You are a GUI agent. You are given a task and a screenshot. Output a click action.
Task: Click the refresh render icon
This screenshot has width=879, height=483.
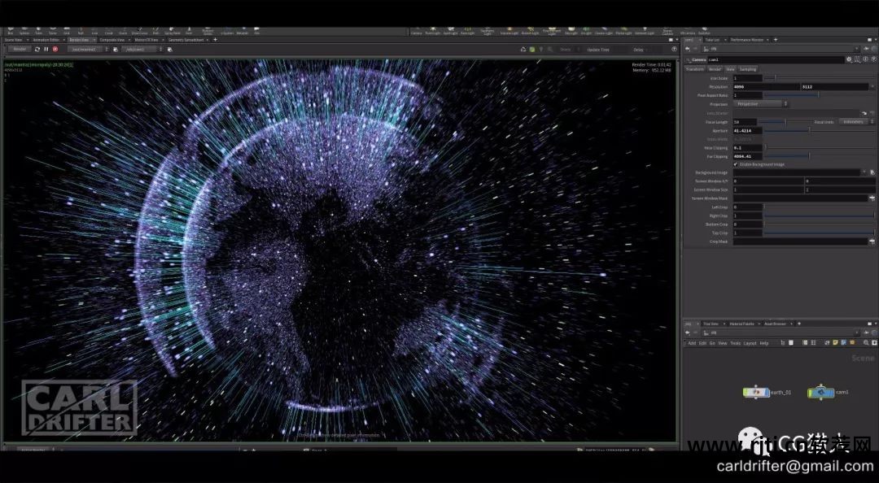(x=37, y=50)
